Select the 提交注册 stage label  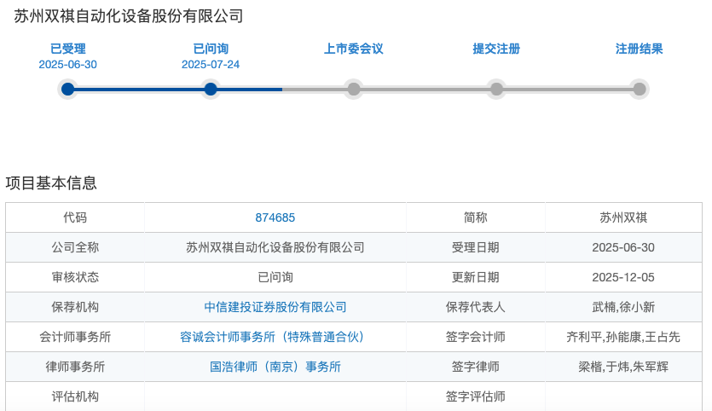[x=496, y=49]
